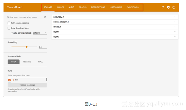Expand the cross_entropy_1 scalar group
The image size is (186, 110).
pos(115,22)
